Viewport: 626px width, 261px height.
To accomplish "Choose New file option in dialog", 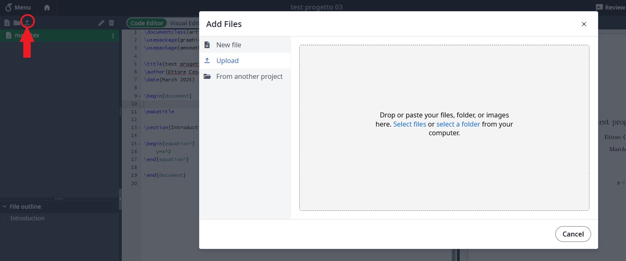I will (x=245, y=45).
